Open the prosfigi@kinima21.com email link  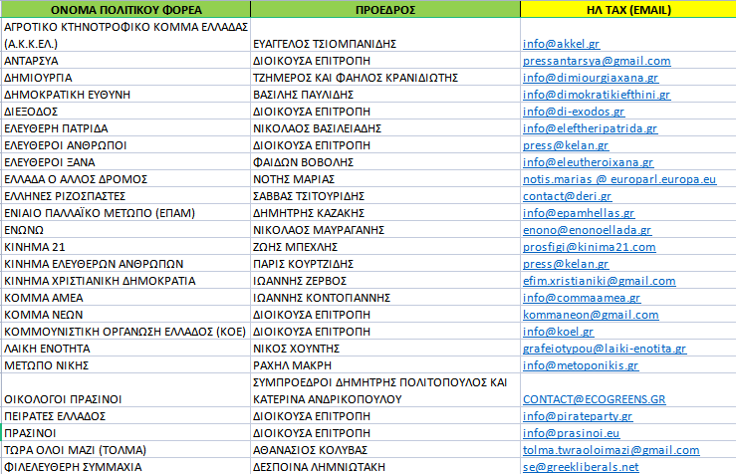point(589,247)
